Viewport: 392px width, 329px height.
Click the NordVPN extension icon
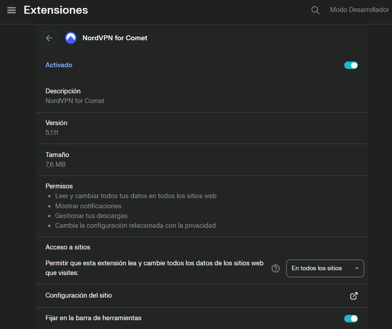(70, 38)
